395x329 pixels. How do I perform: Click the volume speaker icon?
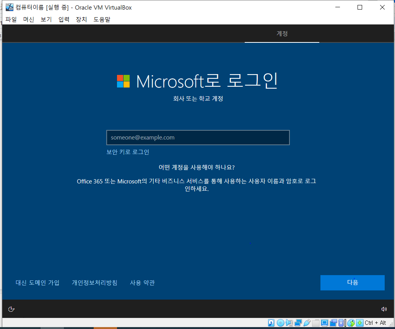pos(384,309)
